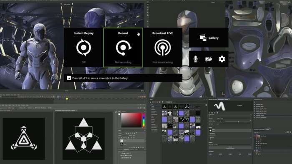Image resolution: width=292 pixels, height=164 pixels.
Task: Click the Broadcast antenna icon
Action: coord(163,48)
